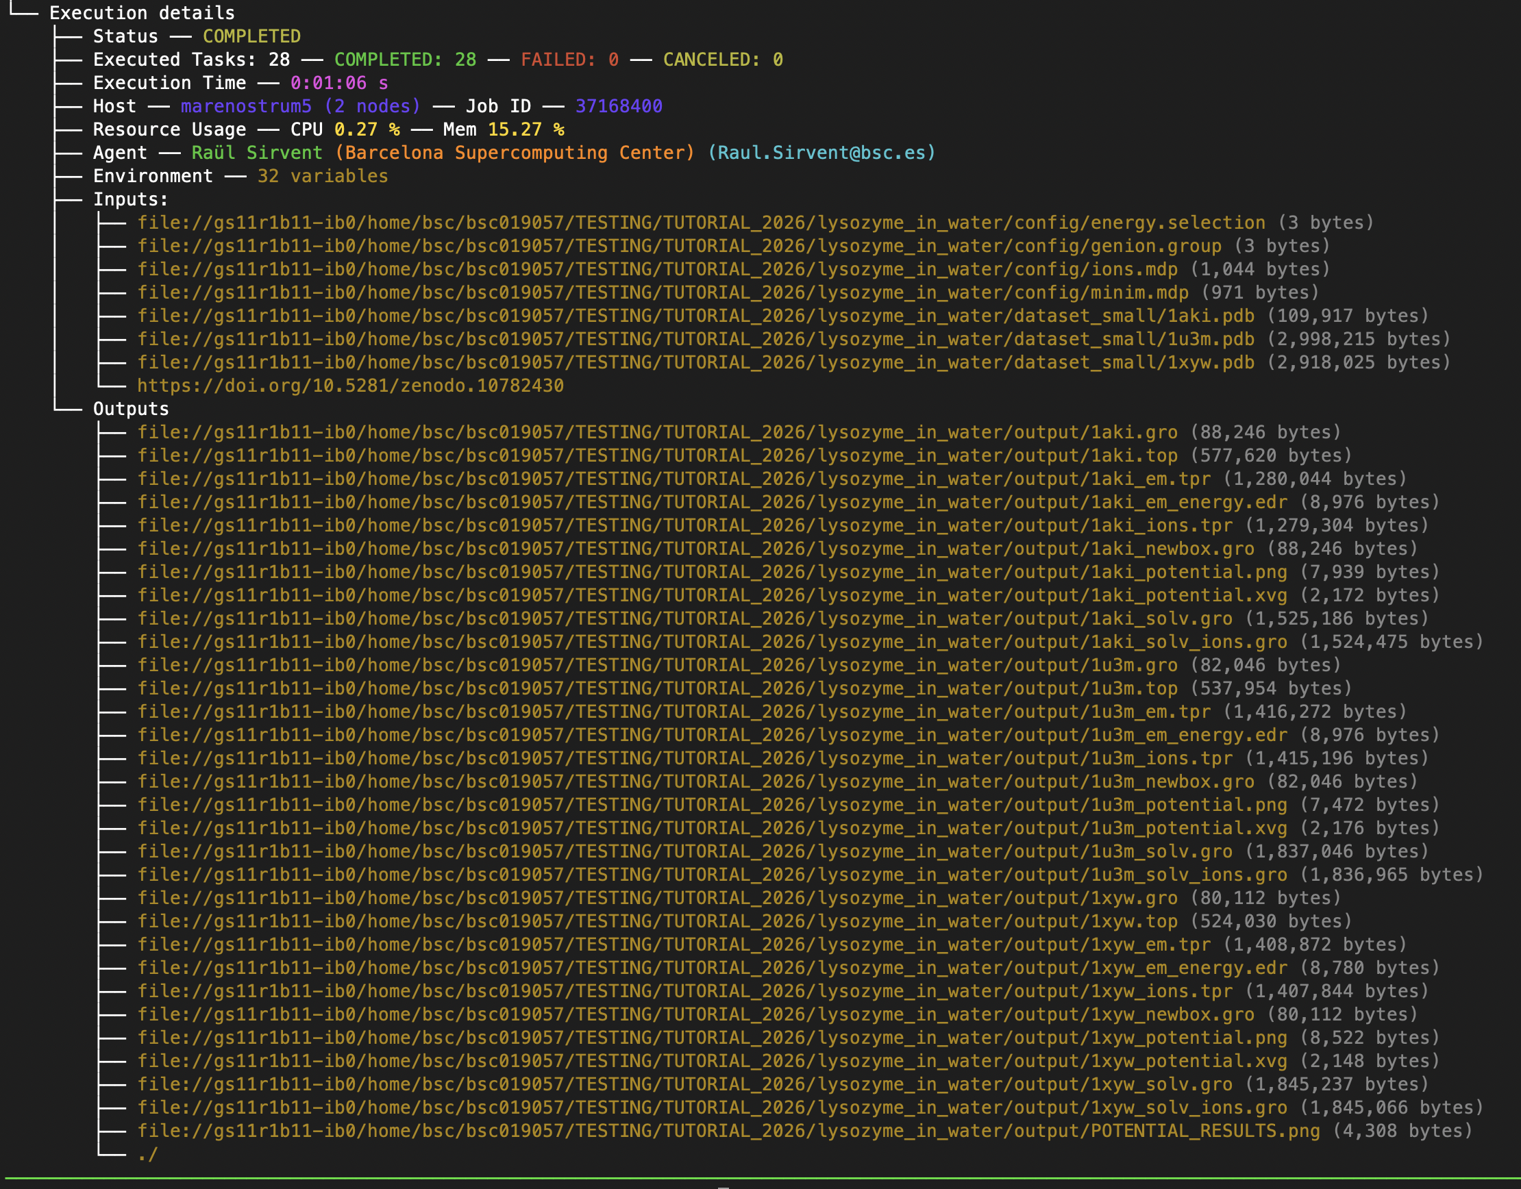Screen dimensions: 1521x1189
Task: Click the dataset_small/1u3m.pdb input path
Action: click(695, 339)
